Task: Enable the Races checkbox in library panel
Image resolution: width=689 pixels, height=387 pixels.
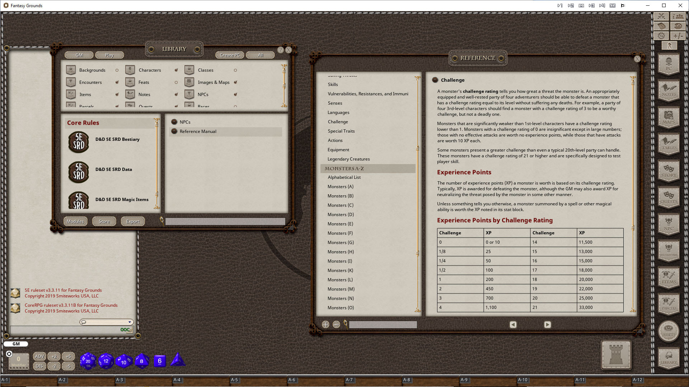Action: pos(236,106)
